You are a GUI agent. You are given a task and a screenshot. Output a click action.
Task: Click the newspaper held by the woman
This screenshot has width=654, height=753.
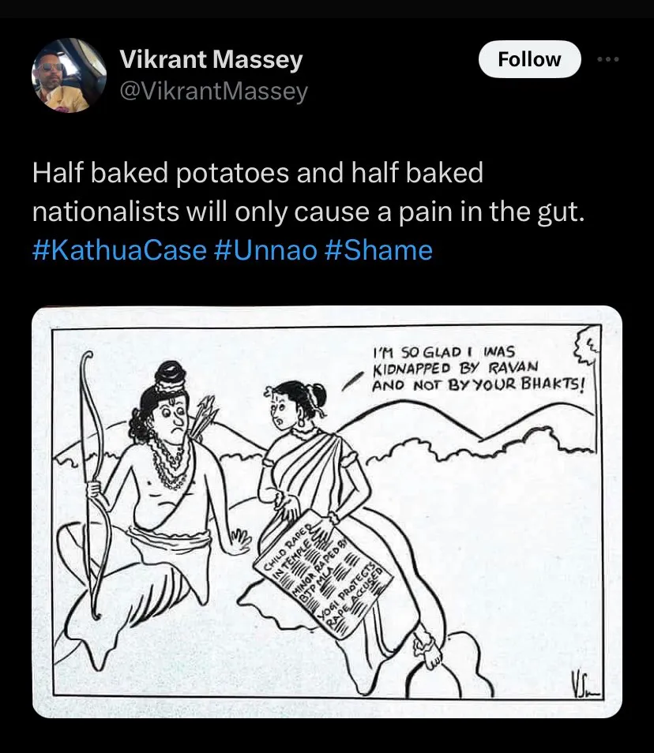point(323,575)
